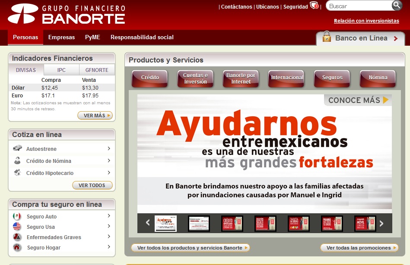Image resolution: width=410 pixels, height=265 pixels.
Task: Click Cuentas e Inversión button
Action: coord(195,78)
